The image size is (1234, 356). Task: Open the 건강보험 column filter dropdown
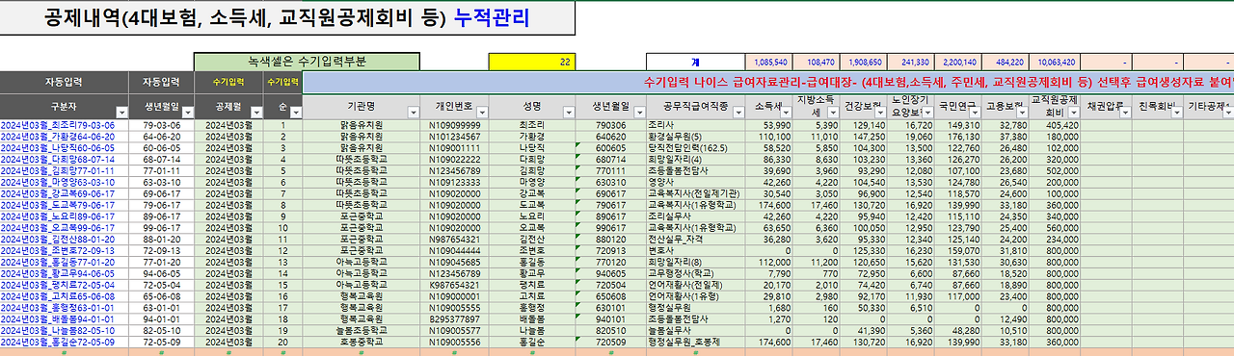880,112
